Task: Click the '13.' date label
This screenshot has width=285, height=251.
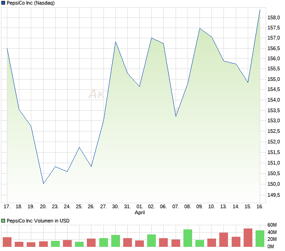Action: (223, 206)
